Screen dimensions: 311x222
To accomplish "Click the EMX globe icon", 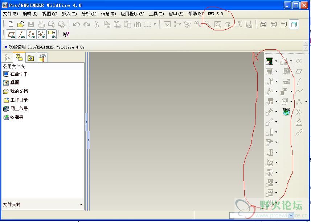I will 286,112.
